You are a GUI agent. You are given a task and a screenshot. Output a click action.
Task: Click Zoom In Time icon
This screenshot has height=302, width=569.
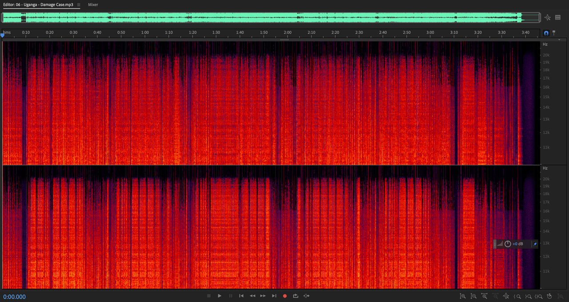tap(485, 296)
